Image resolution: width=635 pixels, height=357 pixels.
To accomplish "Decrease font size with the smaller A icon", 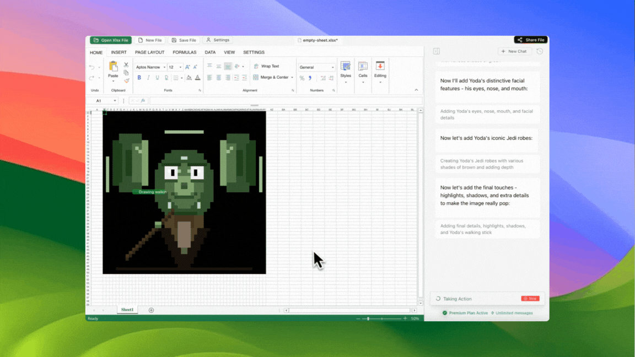I will click(x=195, y=67).
